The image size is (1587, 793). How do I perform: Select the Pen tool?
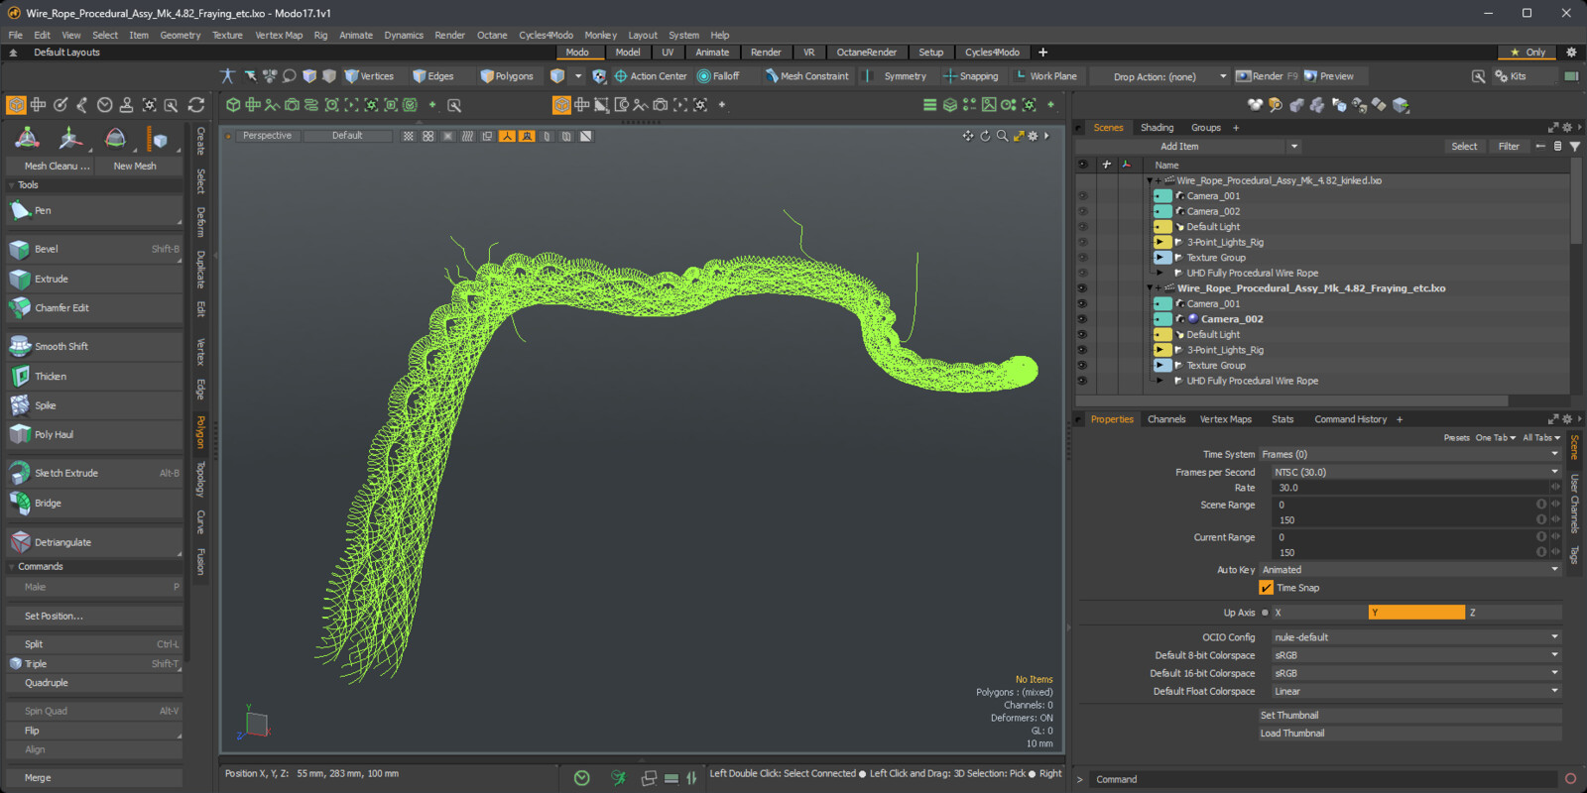(94, 210)
